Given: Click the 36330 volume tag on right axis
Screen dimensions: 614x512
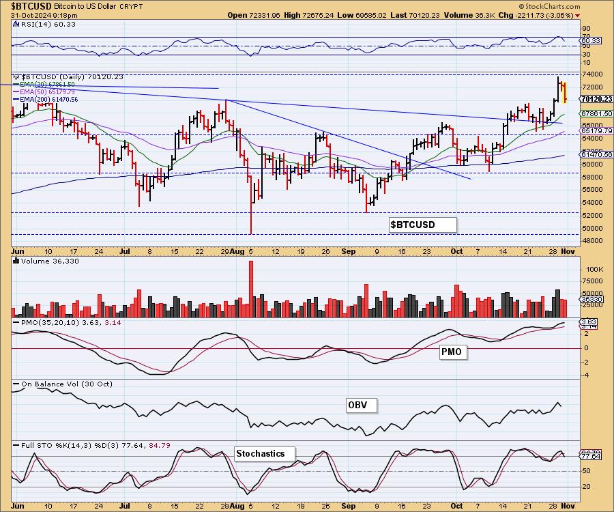Looking at the screenshot, I should coord(592,299).
